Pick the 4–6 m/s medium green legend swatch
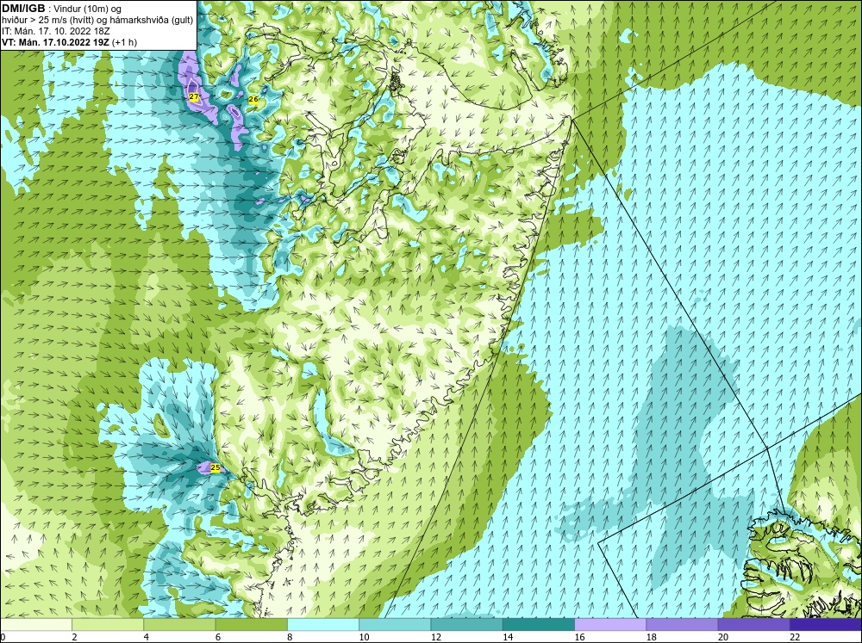Viewport: 862px width, 643px height. (x=179, y=624)
